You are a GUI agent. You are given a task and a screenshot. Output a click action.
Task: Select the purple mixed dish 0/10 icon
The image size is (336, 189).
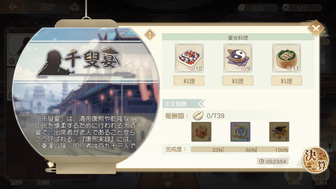click(x=189, y=58)
